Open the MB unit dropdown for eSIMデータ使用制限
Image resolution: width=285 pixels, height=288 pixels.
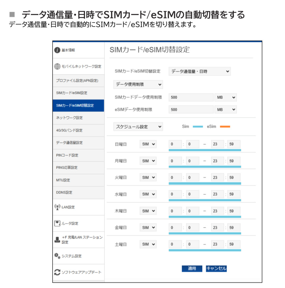point(225,109)
